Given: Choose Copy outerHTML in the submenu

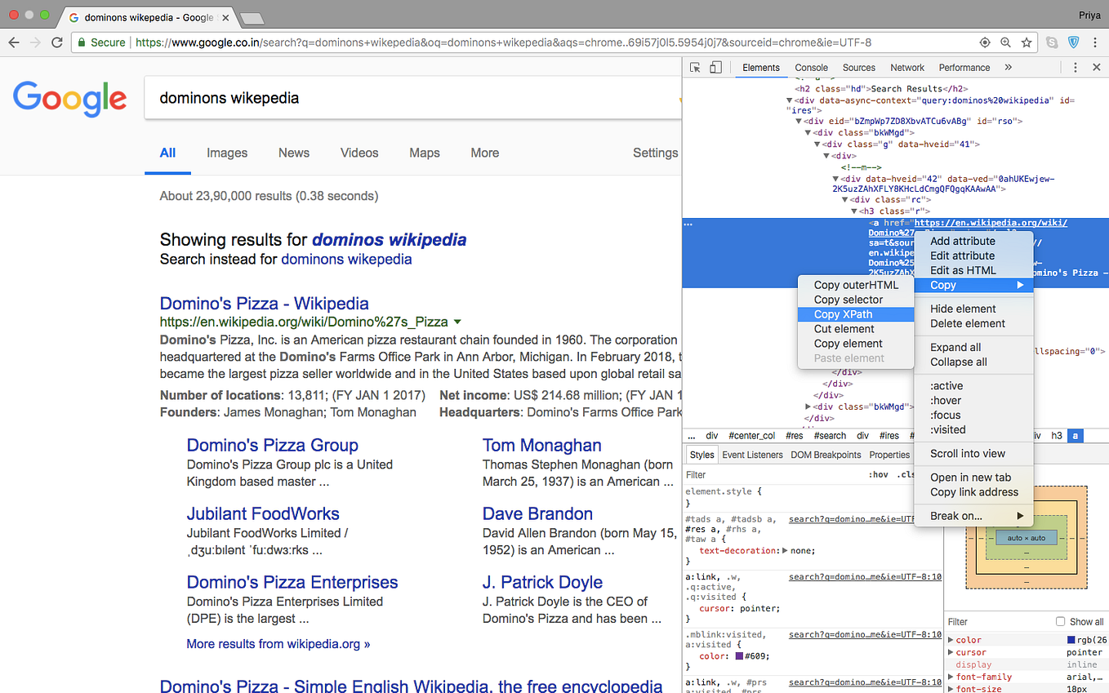Looking at the screenshot, I should [856, 285].
